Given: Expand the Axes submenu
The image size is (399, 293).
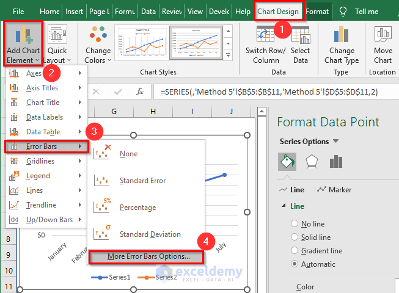Looking at the screenshot, I should [46, 73].
